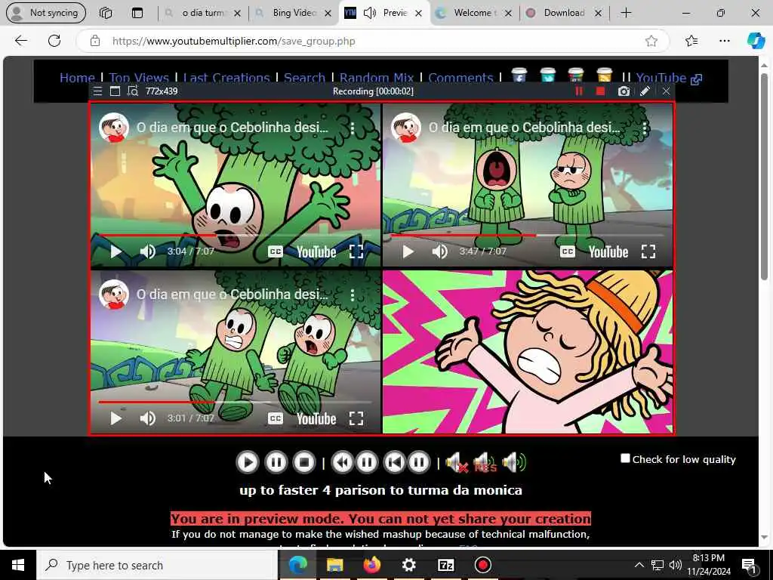Image resolution: width=773 pixels, height=580 pixels.
Task: Close the recording toolbar
Action: click(x=666, y=91)
